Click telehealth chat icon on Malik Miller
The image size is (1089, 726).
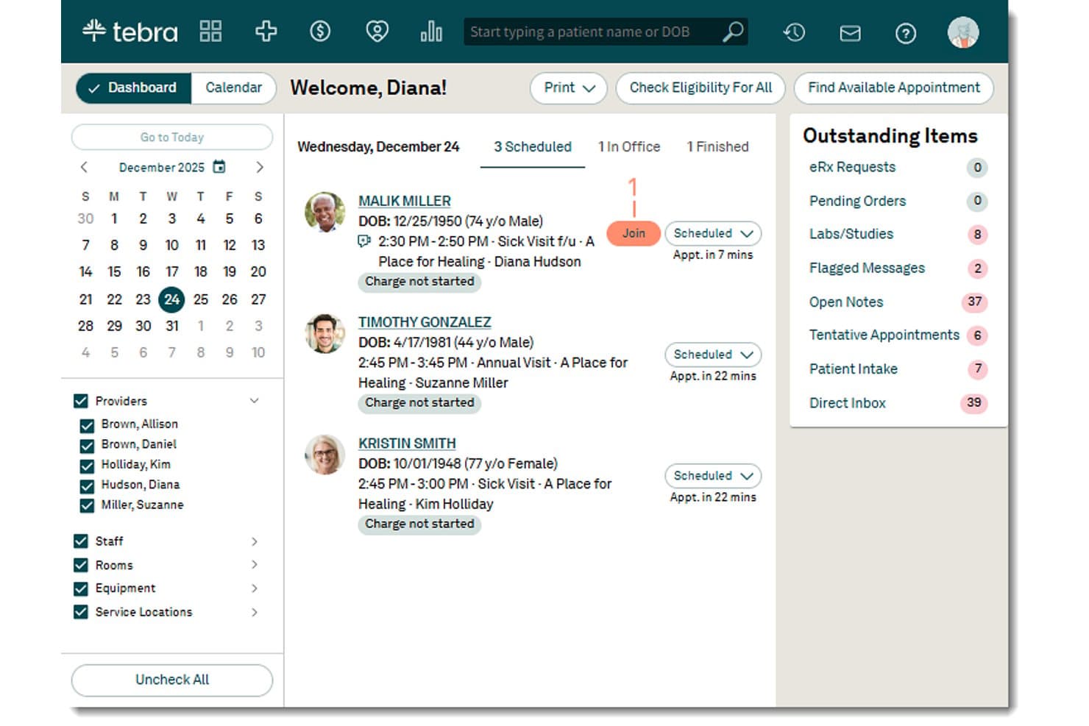[x=363, y=241]
